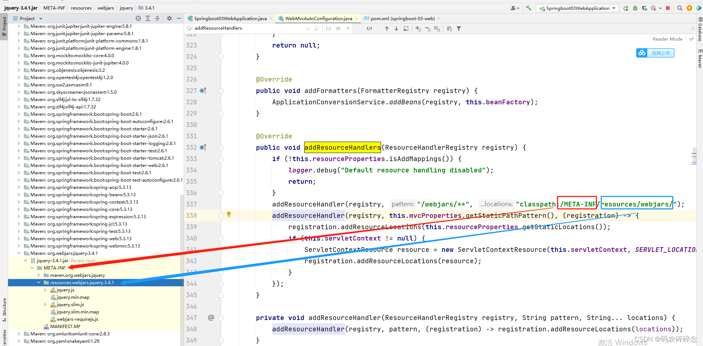Toggle Reader Mode in the editor
Image resolution: width=703 pixels, height=346 pixels.
tap(667, 39)
